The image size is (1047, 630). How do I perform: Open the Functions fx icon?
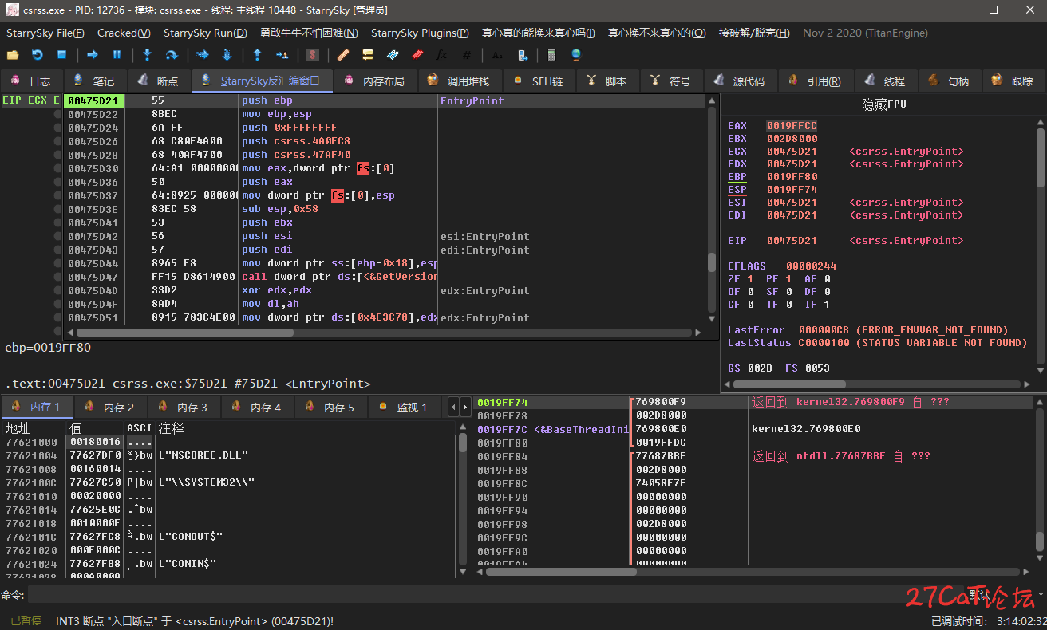pyautogui.click(x=442, y=55)
